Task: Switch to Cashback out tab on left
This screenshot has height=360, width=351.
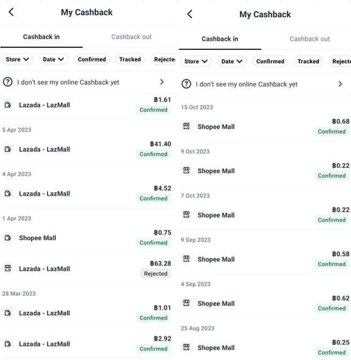Action: point(131,36)
